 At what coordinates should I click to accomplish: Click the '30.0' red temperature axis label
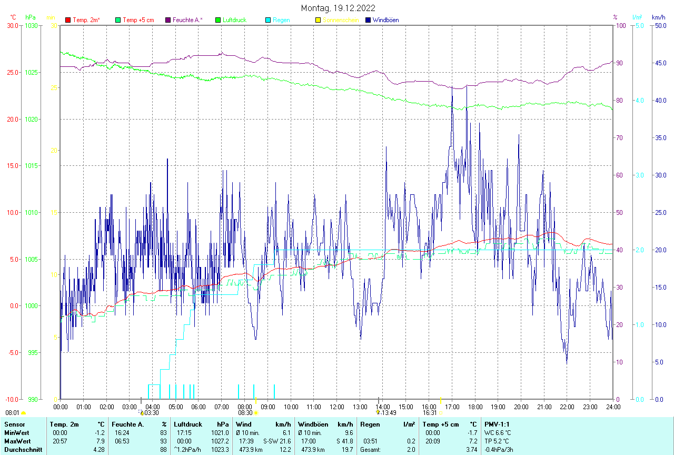[x=12, y=25]
